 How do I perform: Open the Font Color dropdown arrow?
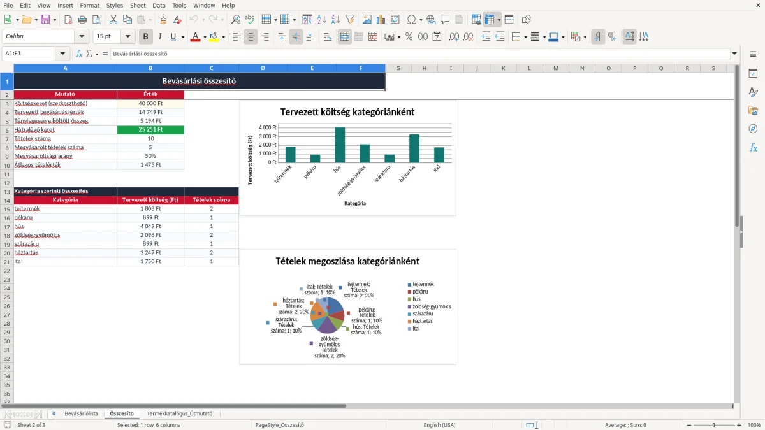204,37
